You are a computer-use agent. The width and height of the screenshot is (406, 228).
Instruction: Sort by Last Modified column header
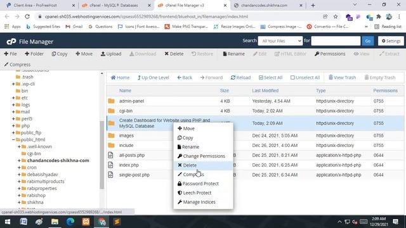tap(265, 91)
